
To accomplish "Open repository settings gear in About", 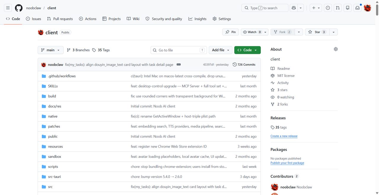I will pyautogui.click(x=335, y=49).
